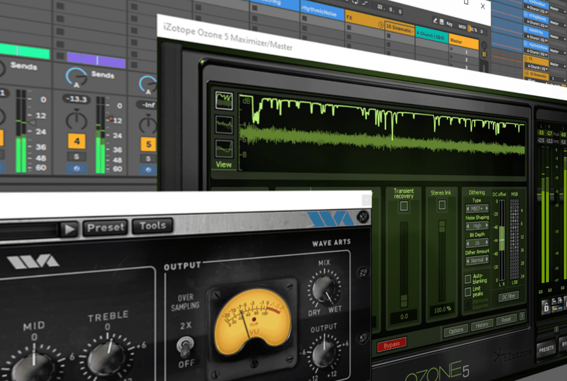
Task: Toggle the Key map mode button
Action: pos(449,24)
